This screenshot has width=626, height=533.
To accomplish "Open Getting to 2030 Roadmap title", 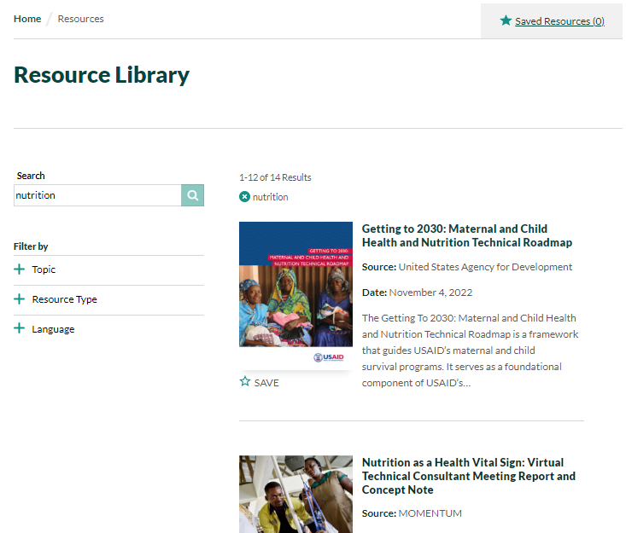I will click(466, 235).
